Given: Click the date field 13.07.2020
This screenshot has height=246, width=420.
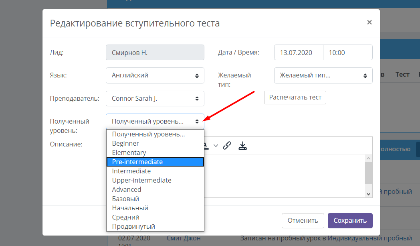Looking at the screenshot, I should pos(299,53).
